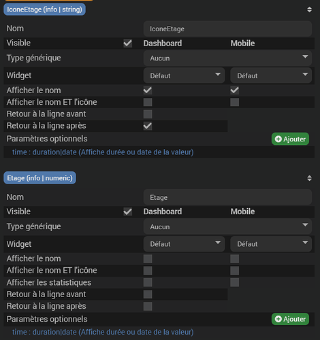Click the Etage Nom input field
The image size is (320, 340).
(227, 197)
